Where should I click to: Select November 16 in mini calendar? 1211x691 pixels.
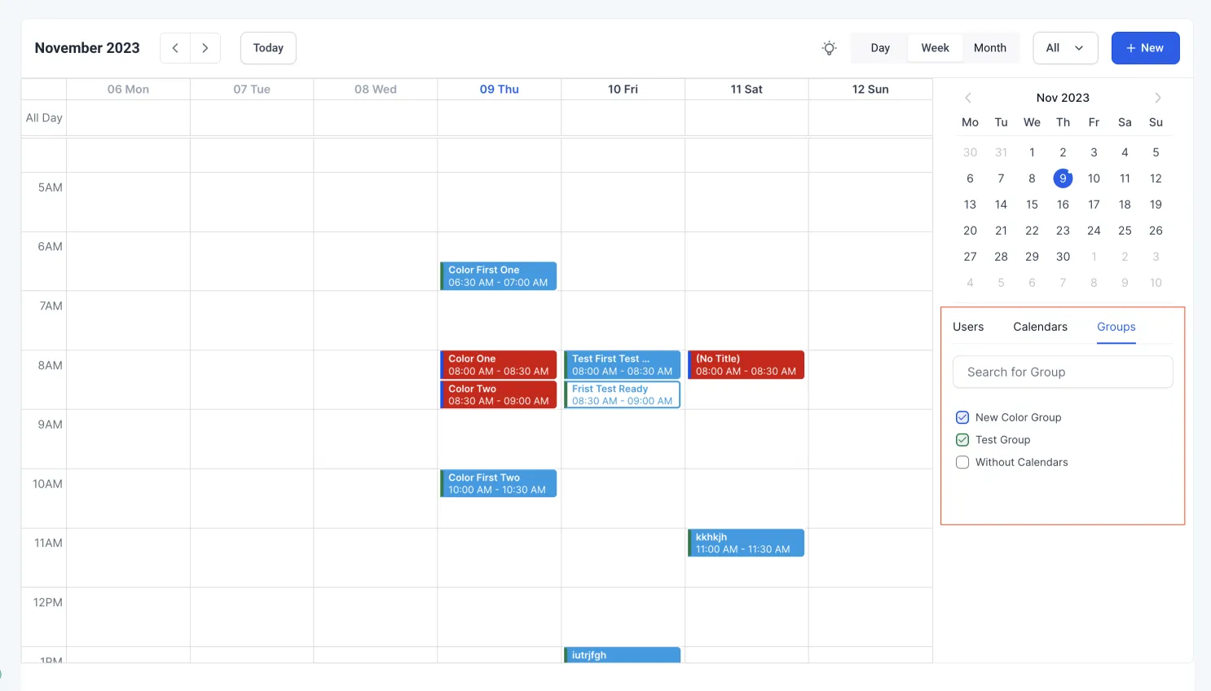(x=1063, y=205)
